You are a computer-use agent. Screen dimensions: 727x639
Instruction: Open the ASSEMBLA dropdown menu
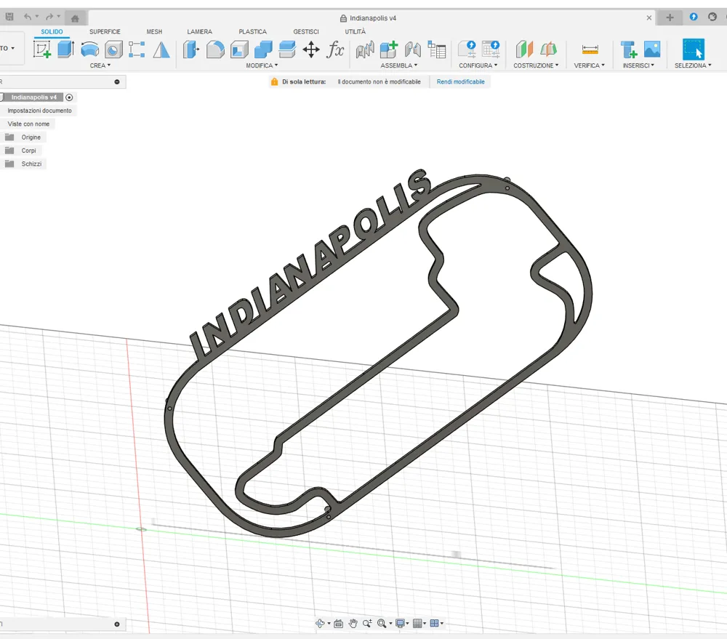tap(398, 65)
